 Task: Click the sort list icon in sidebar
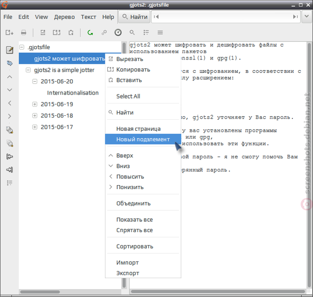[9, 183]
